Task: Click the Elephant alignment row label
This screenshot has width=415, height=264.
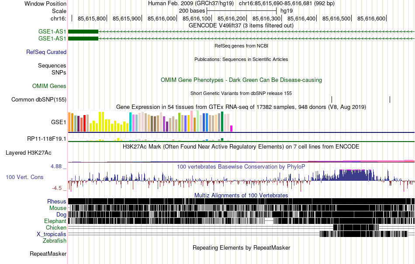Action: (55, 221)
